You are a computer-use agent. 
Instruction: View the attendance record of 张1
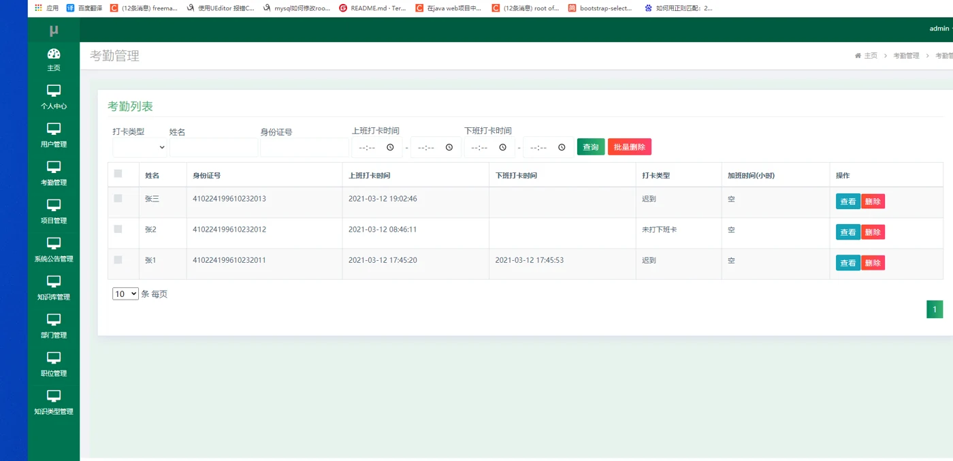click(x=848, y=263)
